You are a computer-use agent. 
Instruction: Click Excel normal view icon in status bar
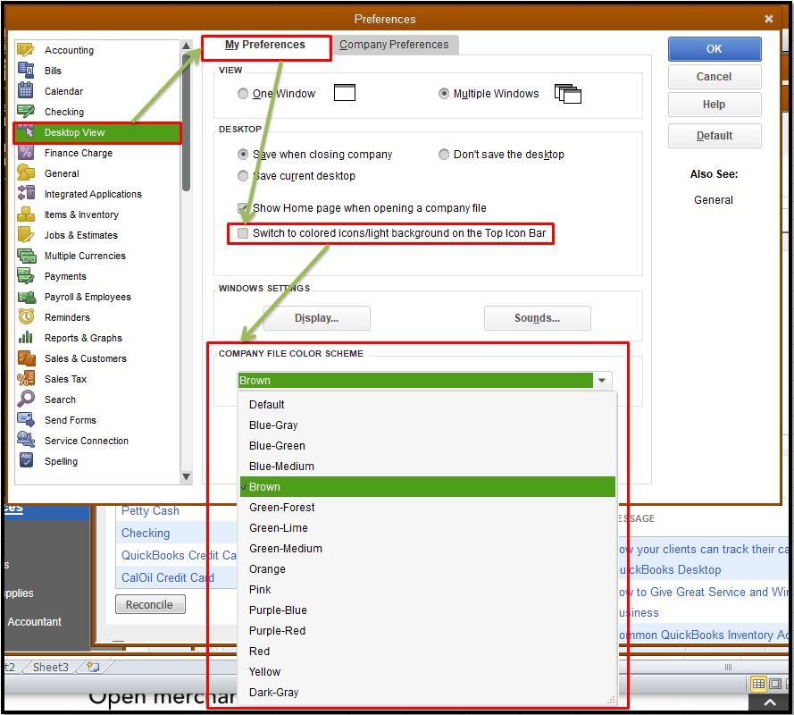(x=758, y=684)
